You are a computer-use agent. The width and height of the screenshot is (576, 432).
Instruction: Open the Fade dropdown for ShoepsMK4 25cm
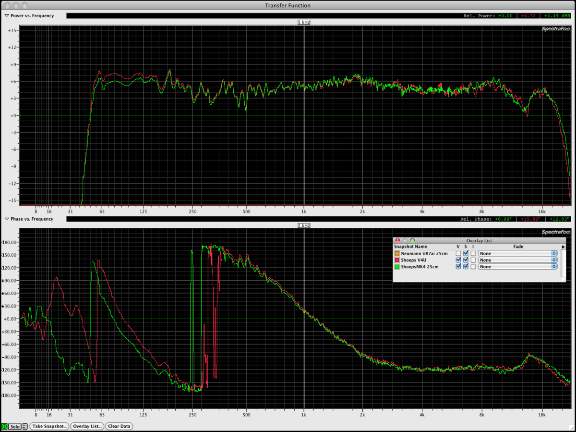[554, 267]
